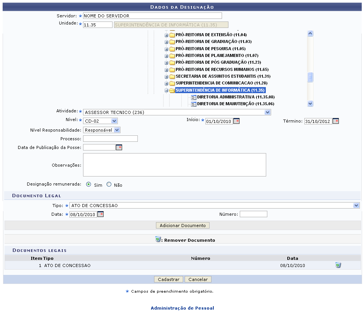Remove the ATO DE CONCESSAO document via trash icon
This screenshot has width=364, height=313.
338,265
